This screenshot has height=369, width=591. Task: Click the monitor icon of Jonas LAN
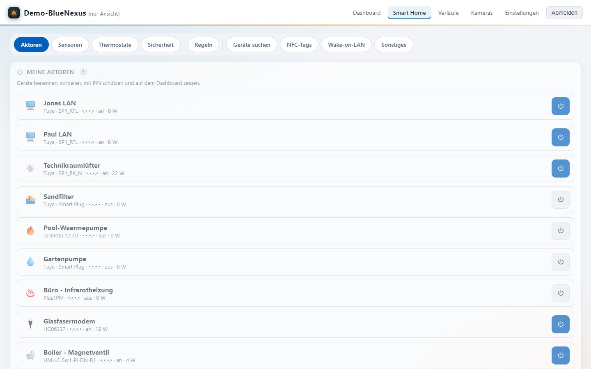(x=30, y=106)
